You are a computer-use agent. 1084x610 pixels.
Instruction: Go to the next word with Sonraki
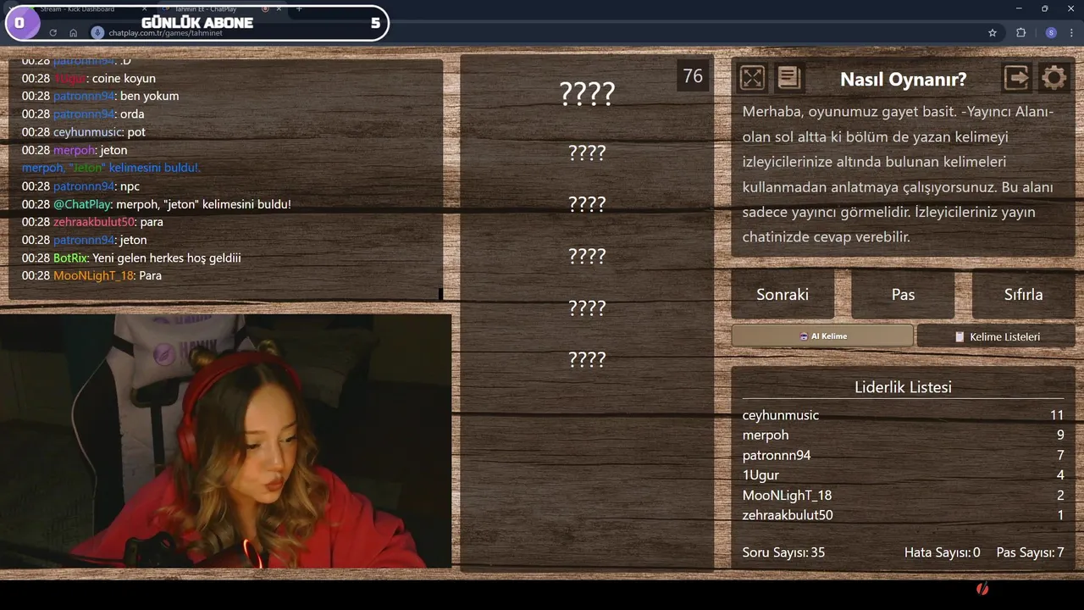(x=783, y=294)
